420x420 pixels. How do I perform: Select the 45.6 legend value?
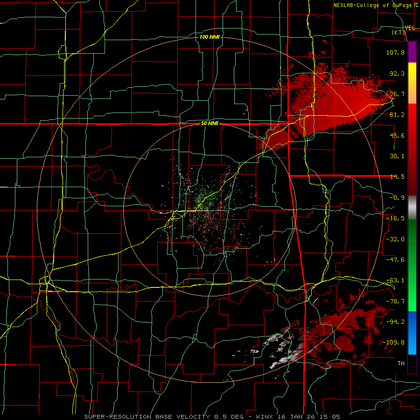click(x=397, y=135)
